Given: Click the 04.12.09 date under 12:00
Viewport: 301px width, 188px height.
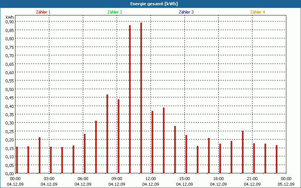Looking at the screenshot, I should click(x=151, y=184).
